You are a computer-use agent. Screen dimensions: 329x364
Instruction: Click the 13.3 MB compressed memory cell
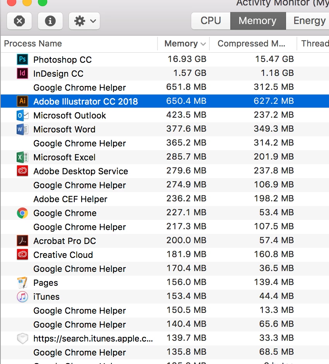[276, 310]
